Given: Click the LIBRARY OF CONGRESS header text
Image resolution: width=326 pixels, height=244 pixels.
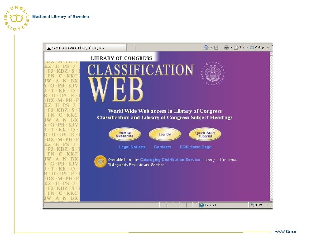Looking at the screenshot, I should 121,58.
